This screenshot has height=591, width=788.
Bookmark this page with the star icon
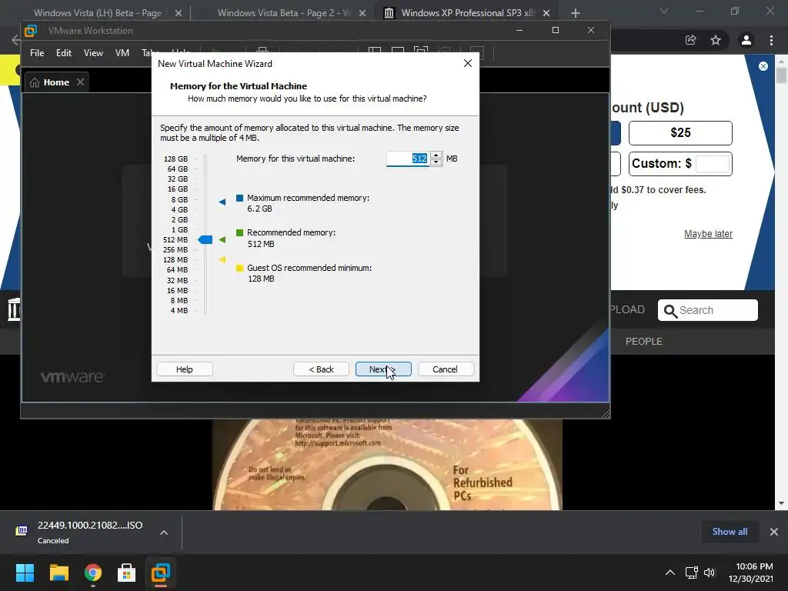click(716, 40)
